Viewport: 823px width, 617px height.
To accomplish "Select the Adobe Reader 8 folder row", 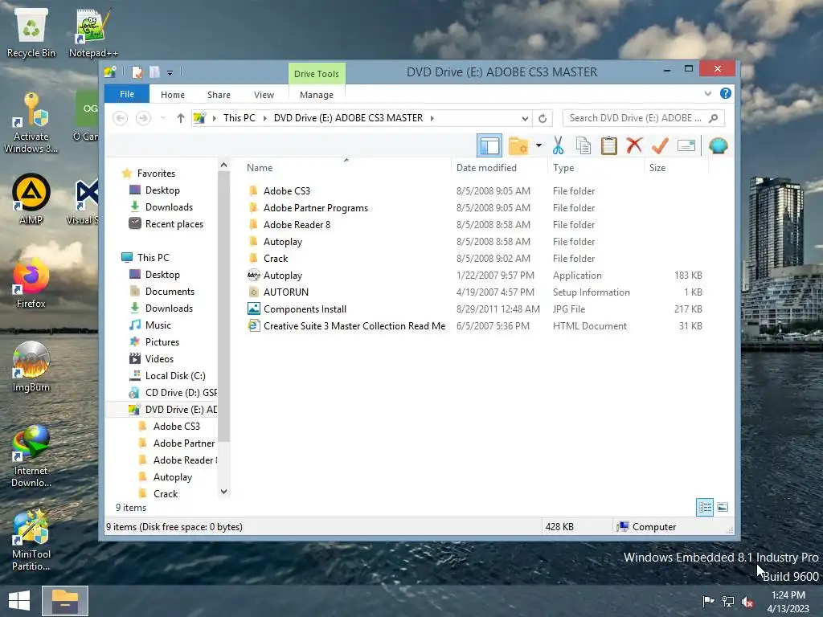I will click(x=297, y=225).
